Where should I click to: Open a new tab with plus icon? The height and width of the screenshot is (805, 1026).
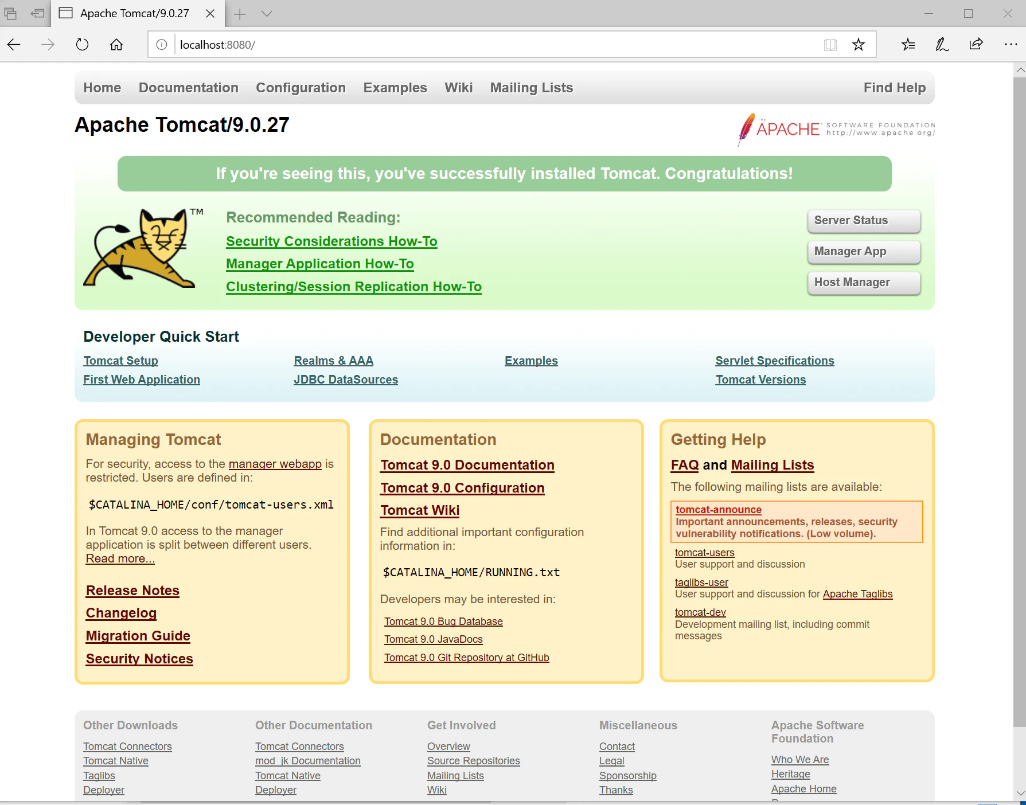click(240, 14)
